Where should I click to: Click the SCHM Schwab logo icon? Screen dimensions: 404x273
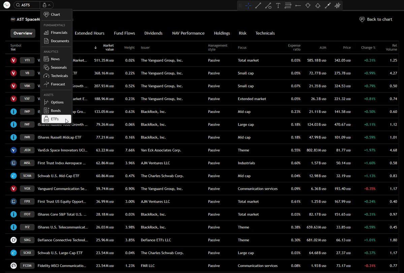[x=14, y=176]
